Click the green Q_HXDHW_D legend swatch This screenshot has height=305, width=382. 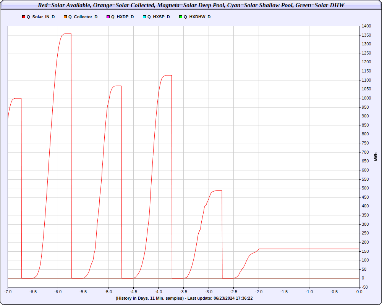coord(181,17)
